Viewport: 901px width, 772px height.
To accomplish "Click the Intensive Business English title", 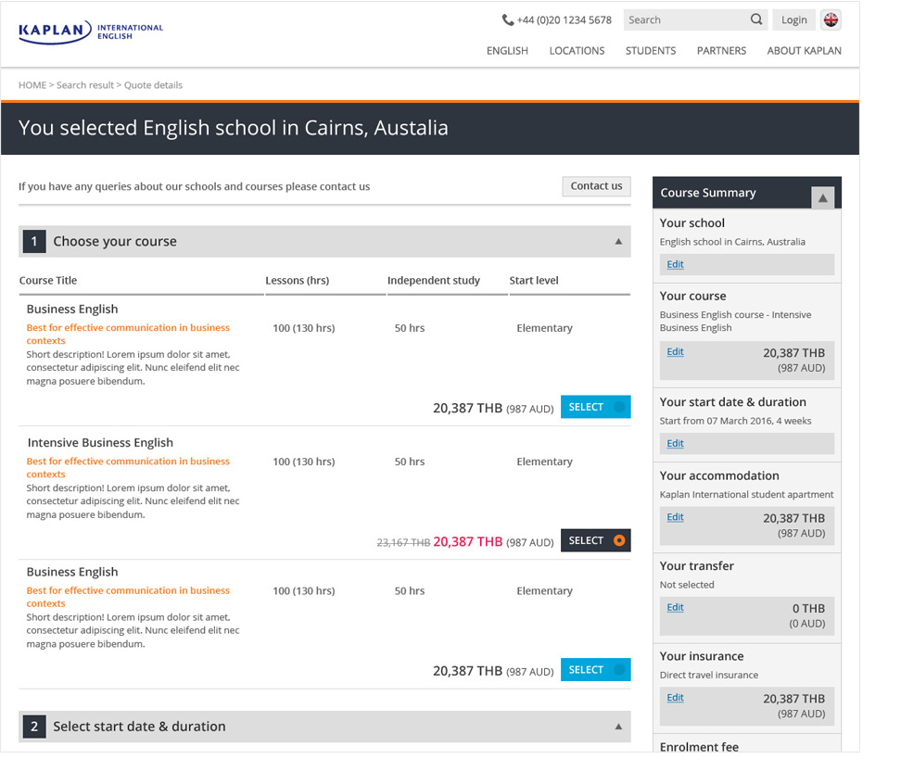I will click(x=100, y=443).
